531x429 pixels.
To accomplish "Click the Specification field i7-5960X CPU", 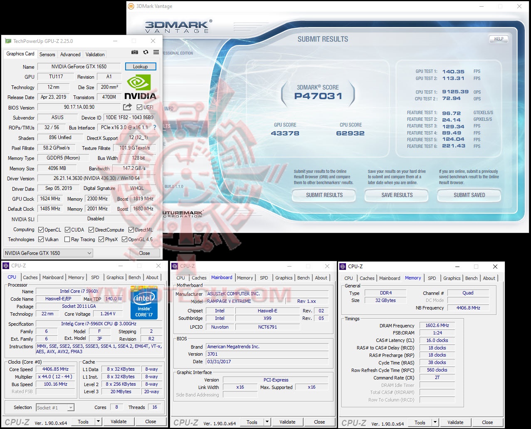I will [99, 324].
